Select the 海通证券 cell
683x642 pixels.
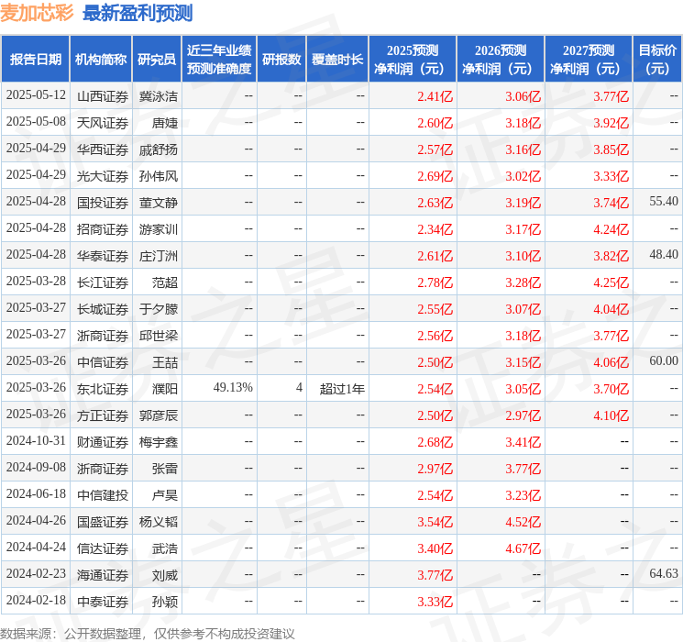click(x=103, y=575)
